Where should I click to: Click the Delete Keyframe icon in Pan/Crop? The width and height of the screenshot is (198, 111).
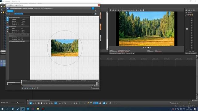tap(37, 88)
